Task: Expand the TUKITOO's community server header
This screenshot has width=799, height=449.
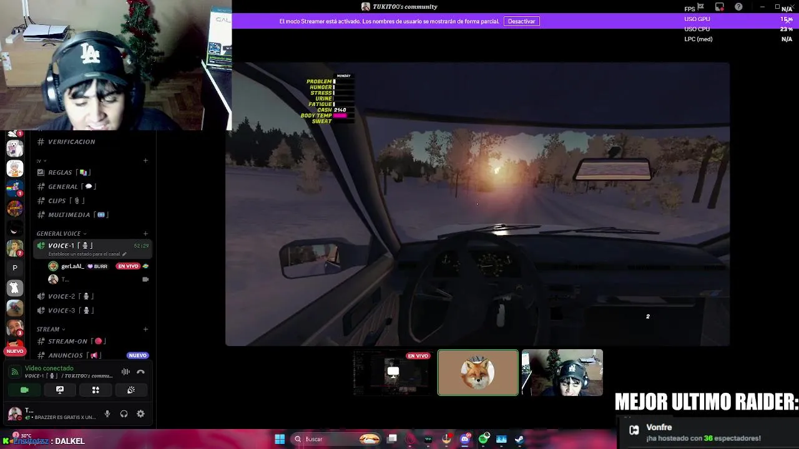Action: click(x=399, y=6)
